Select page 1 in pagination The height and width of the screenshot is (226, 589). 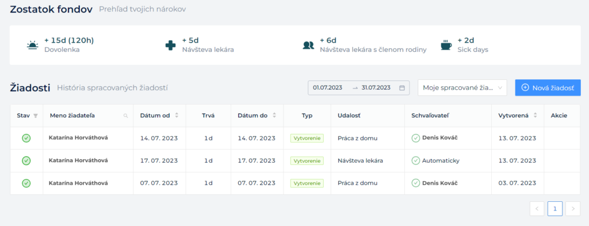coord(555,209)
